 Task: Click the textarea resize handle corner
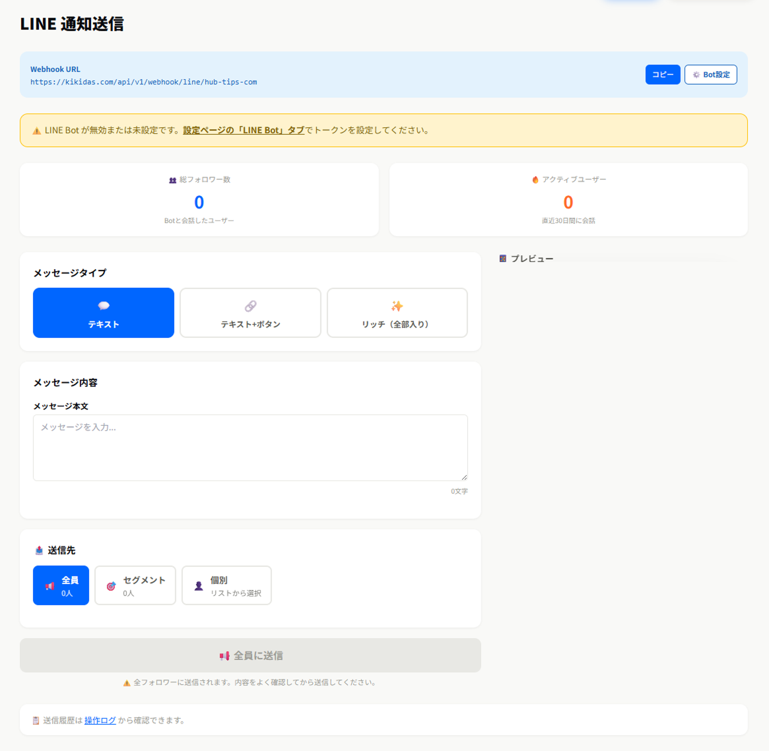[464, 477]
